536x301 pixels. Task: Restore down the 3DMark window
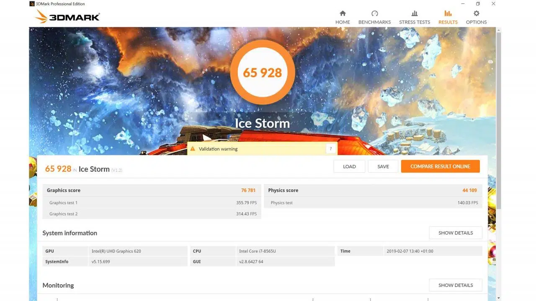point(478,4)
